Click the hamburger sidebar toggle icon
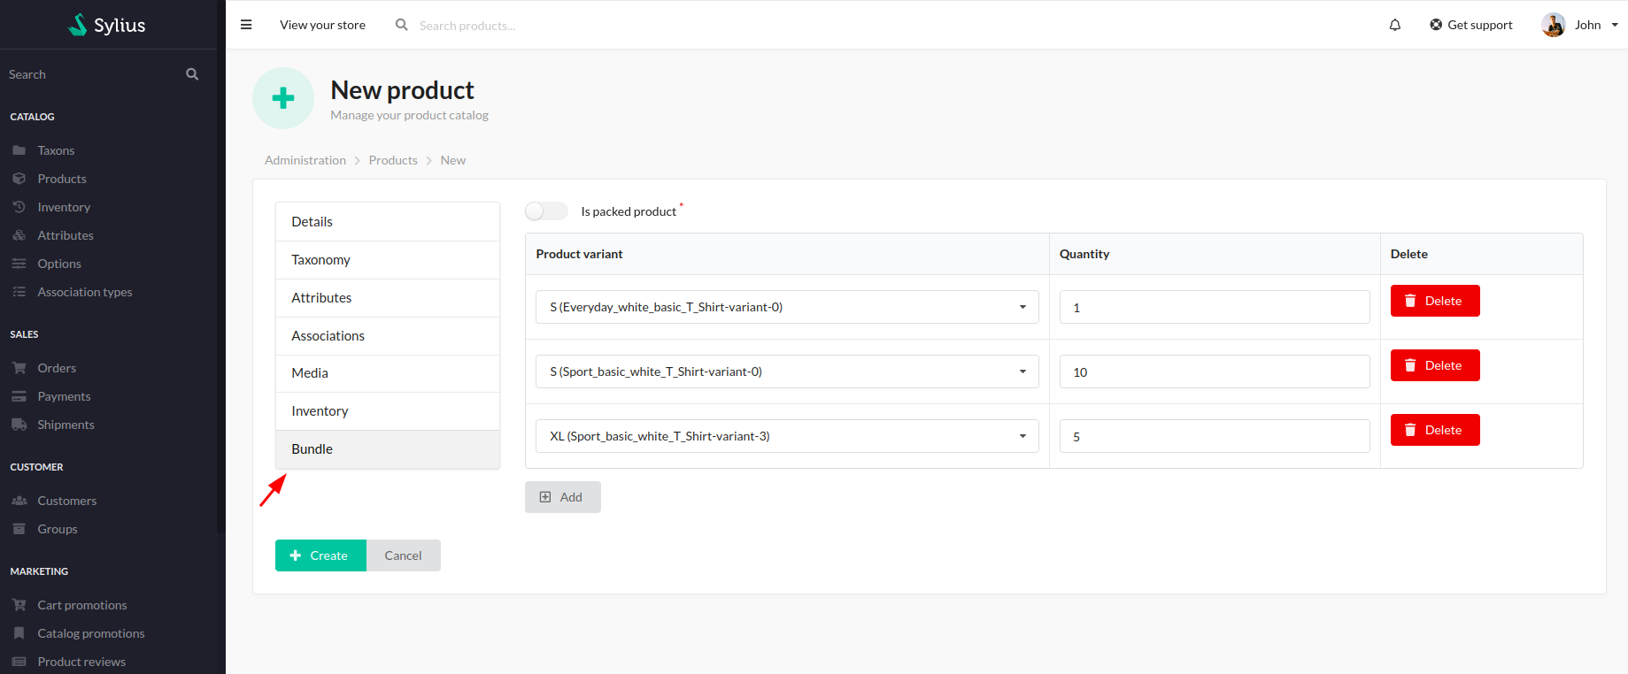This screenshot has height=674, width=1628. (246, 25)
